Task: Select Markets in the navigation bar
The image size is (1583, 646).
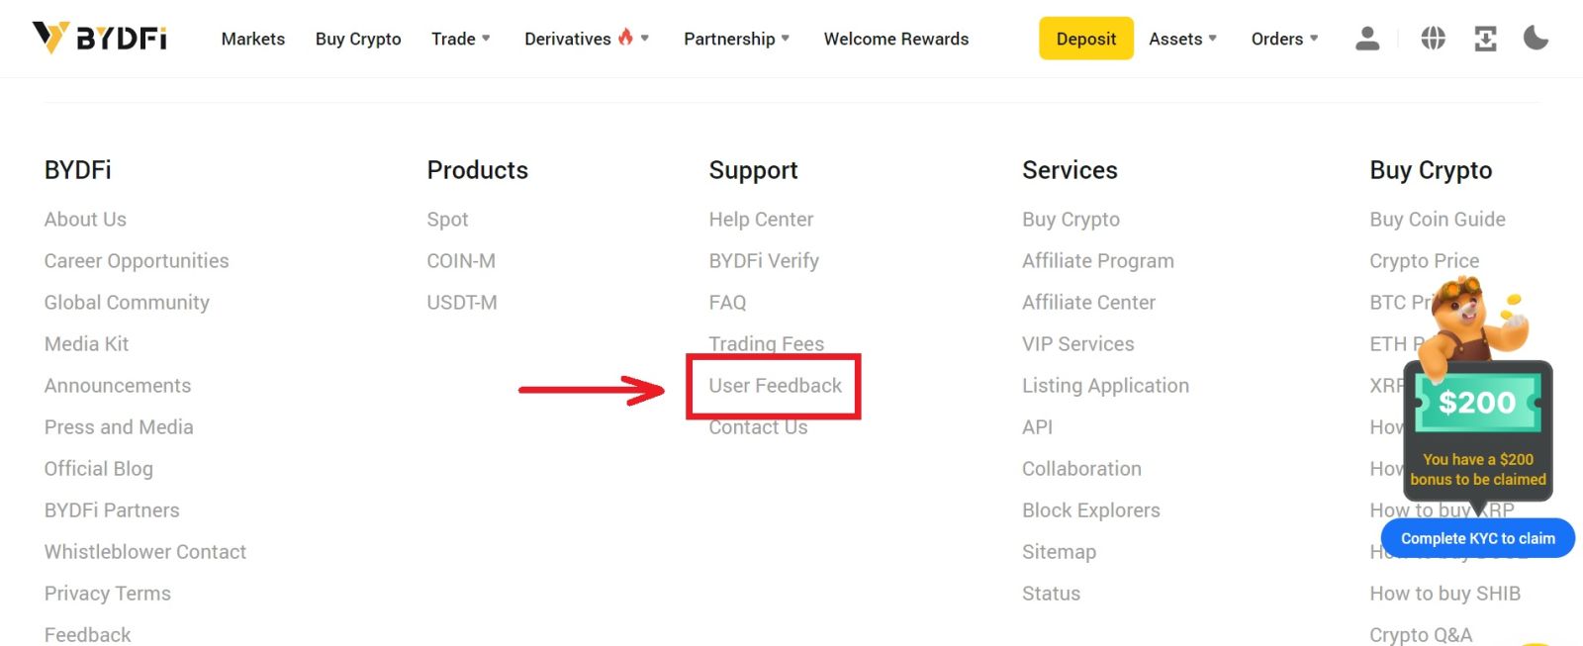Action: [x=252, y=39]
